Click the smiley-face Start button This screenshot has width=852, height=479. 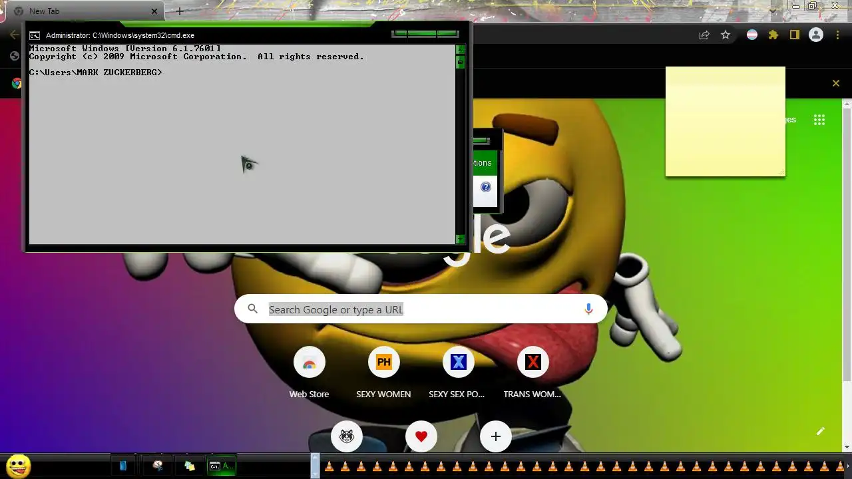click(18, 466)
